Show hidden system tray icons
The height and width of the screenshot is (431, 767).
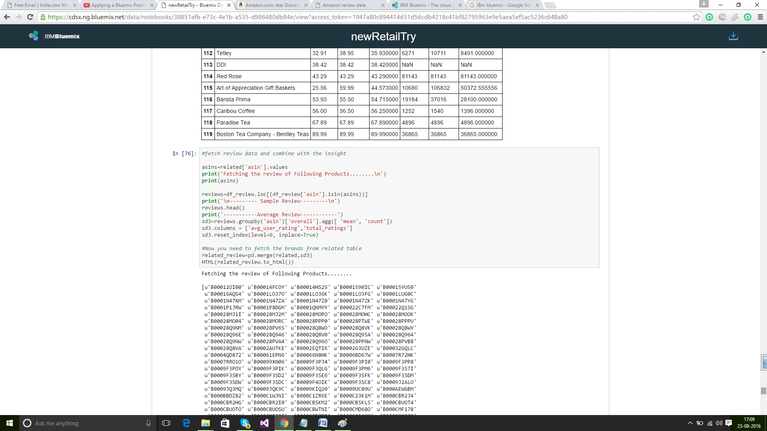(x=690, y=423)
